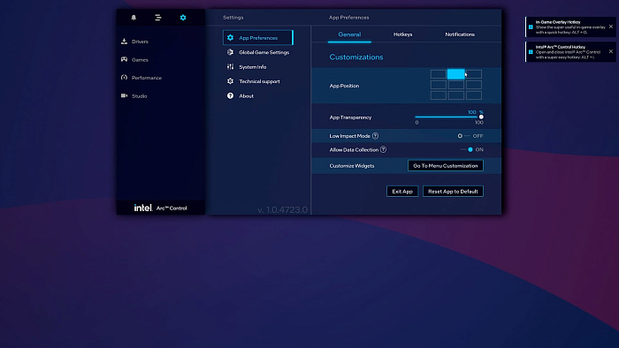Open Drivers section label
This screenshot has height=348, width=619.
(x=140, y=42)
